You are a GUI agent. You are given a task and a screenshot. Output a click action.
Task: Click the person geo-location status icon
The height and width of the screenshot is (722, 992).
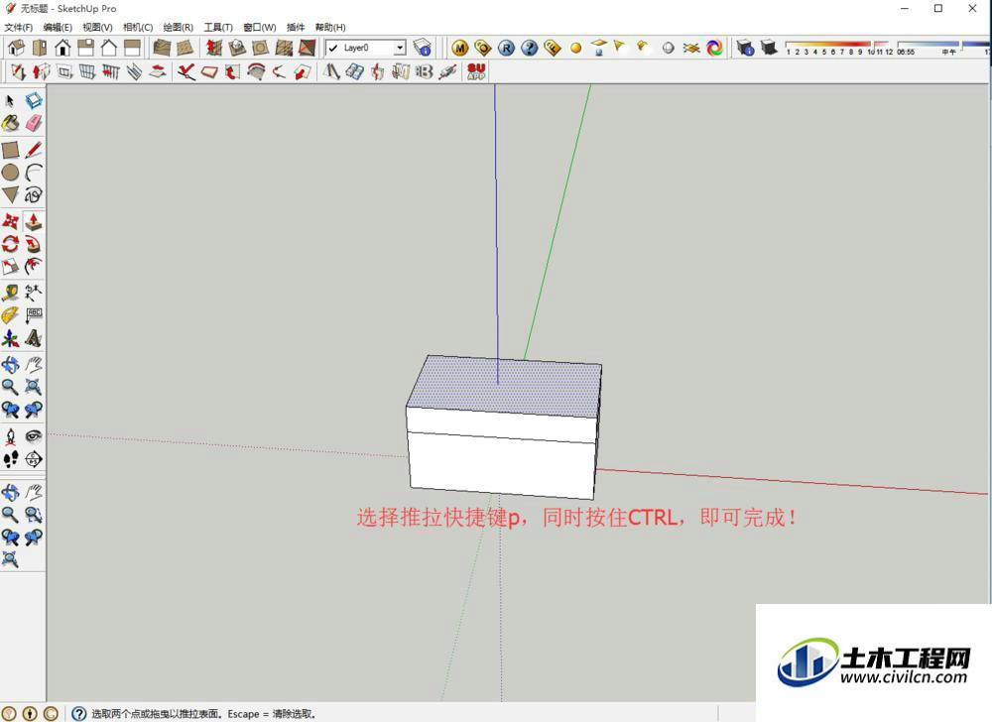tap(29, 713)
